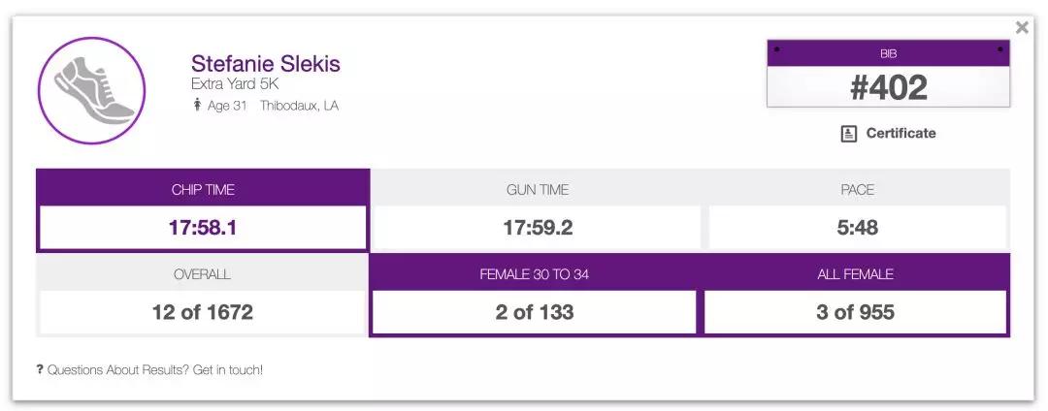Screen dimensions: 1048x411
Task: Close the results popup with X
Action: pos(1021,28)
